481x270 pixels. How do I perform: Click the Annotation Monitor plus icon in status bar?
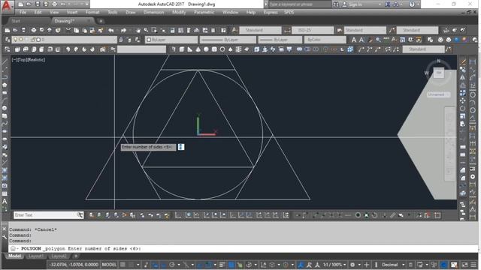click(x=366, y=265)
